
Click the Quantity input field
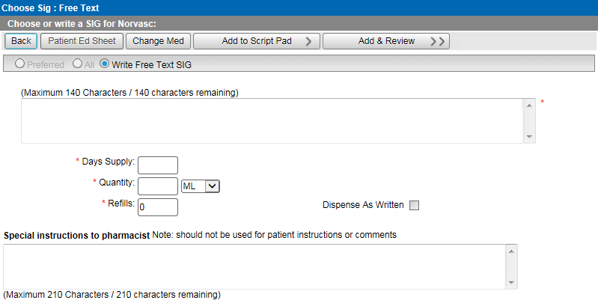pyautogui.click(x=158, y=186)
